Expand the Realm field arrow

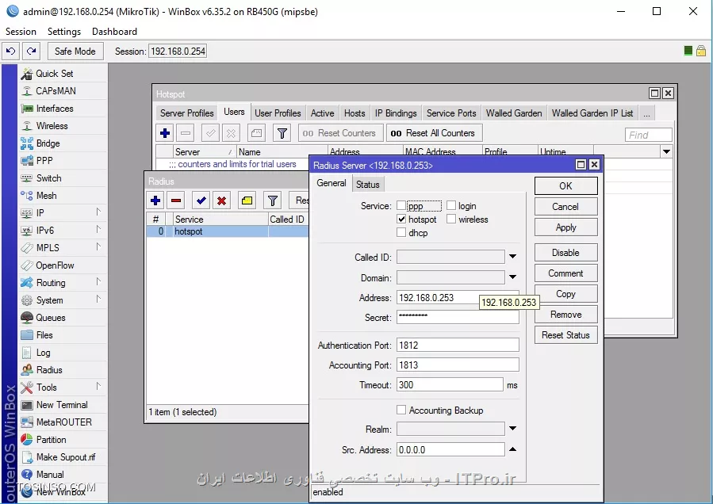(x=512, y=429)
